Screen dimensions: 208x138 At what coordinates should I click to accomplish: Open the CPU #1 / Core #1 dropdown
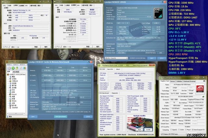116,58
